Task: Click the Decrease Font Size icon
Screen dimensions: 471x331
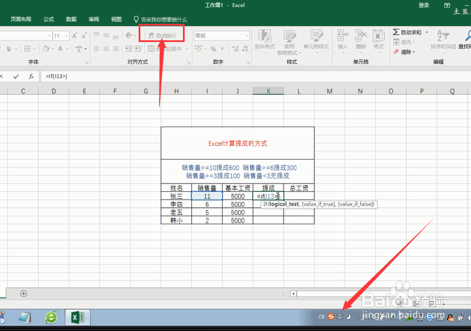Action: click(84, 36)
